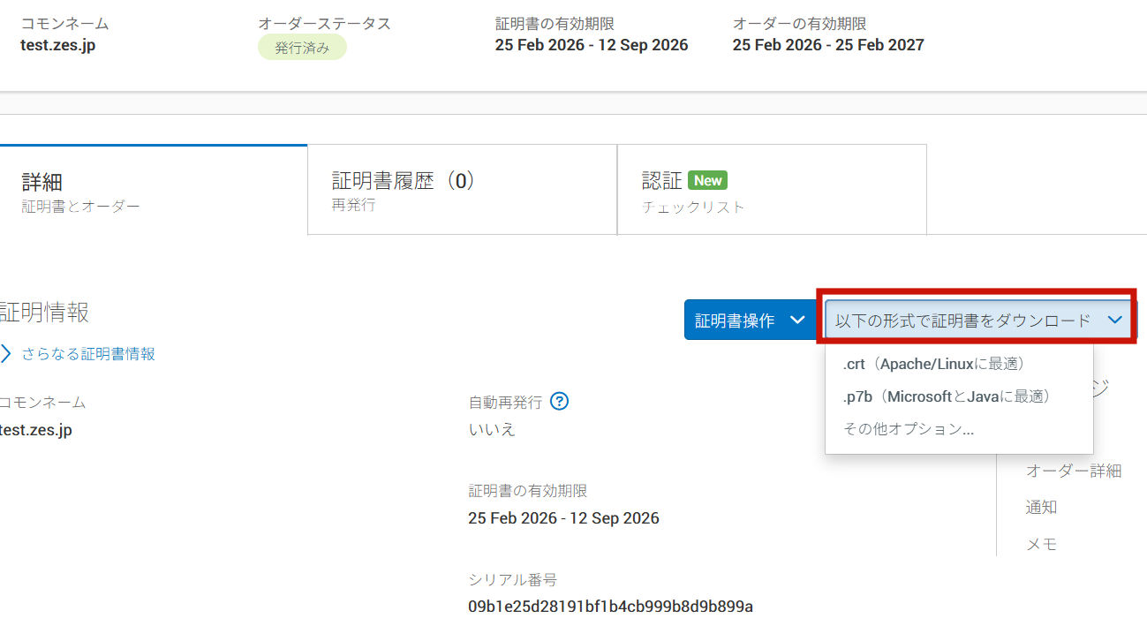The image size is (1147, 626).
Task: Click the New badge on 認証 tab
Action: [x=707, y=180]
